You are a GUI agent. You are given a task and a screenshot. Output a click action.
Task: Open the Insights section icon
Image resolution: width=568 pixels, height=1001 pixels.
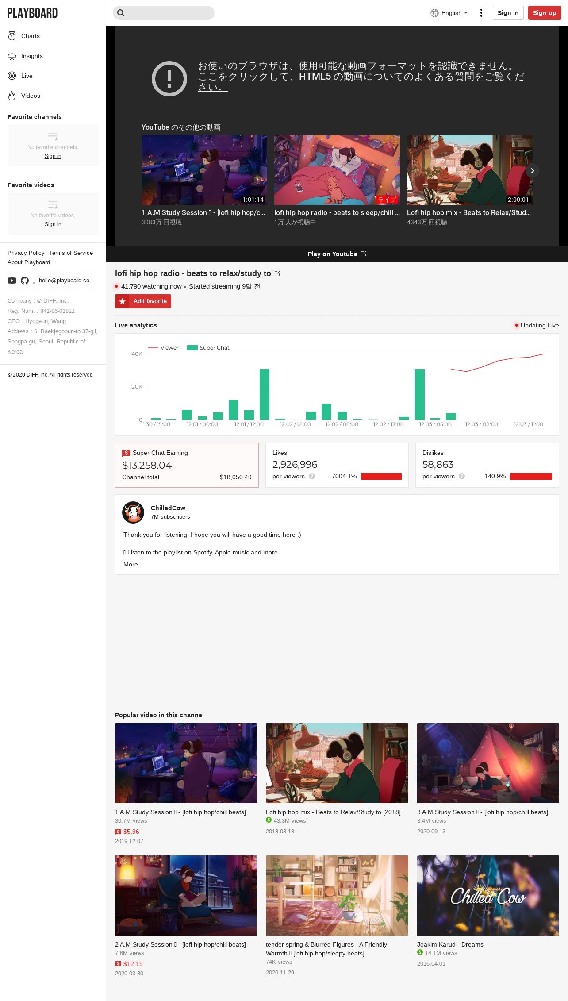(x=12, y=56)
